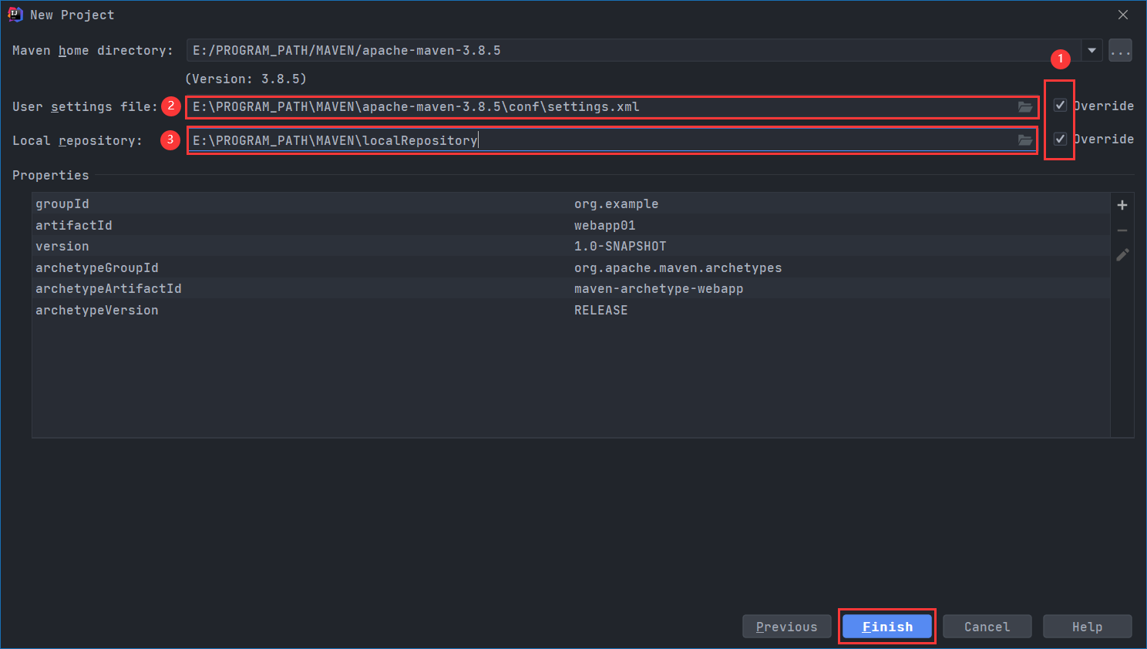Toggle Override checkbox for User settings file

(1061, 106)
